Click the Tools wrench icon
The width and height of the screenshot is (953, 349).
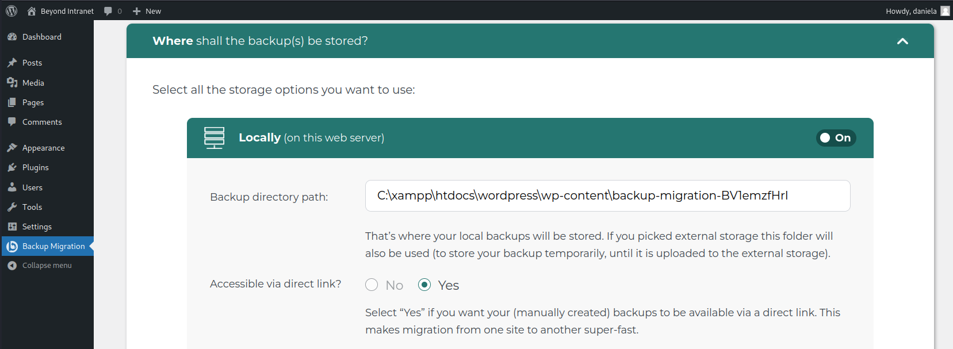click(x=12, y=207)
